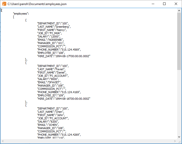Click the SALARY "9000" line
182x144 pixels.
[x=48, y=79]
